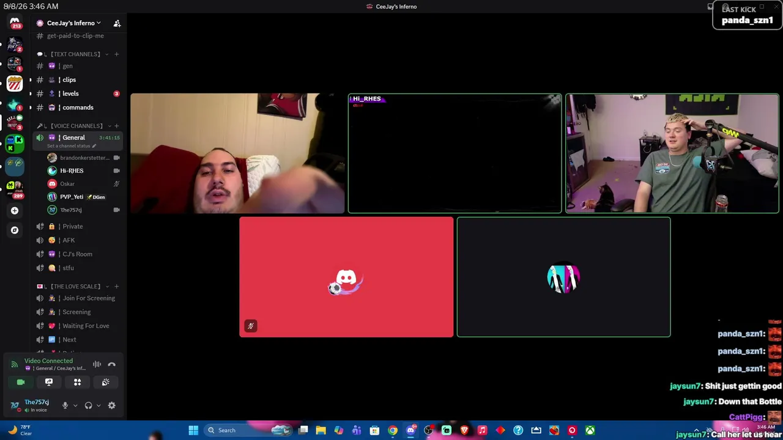Join the Private voice channel

[x=78, y=226]
